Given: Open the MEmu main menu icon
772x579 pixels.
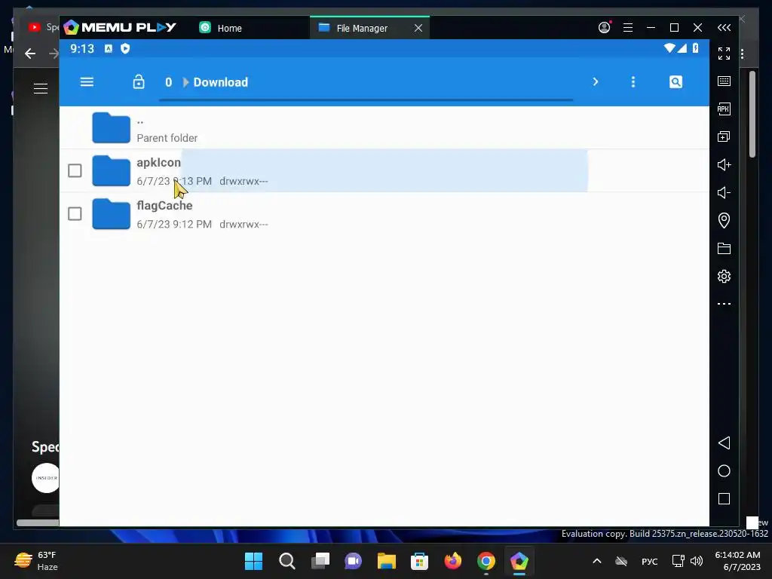Looking at the screenshot, I should click(628, 28).
